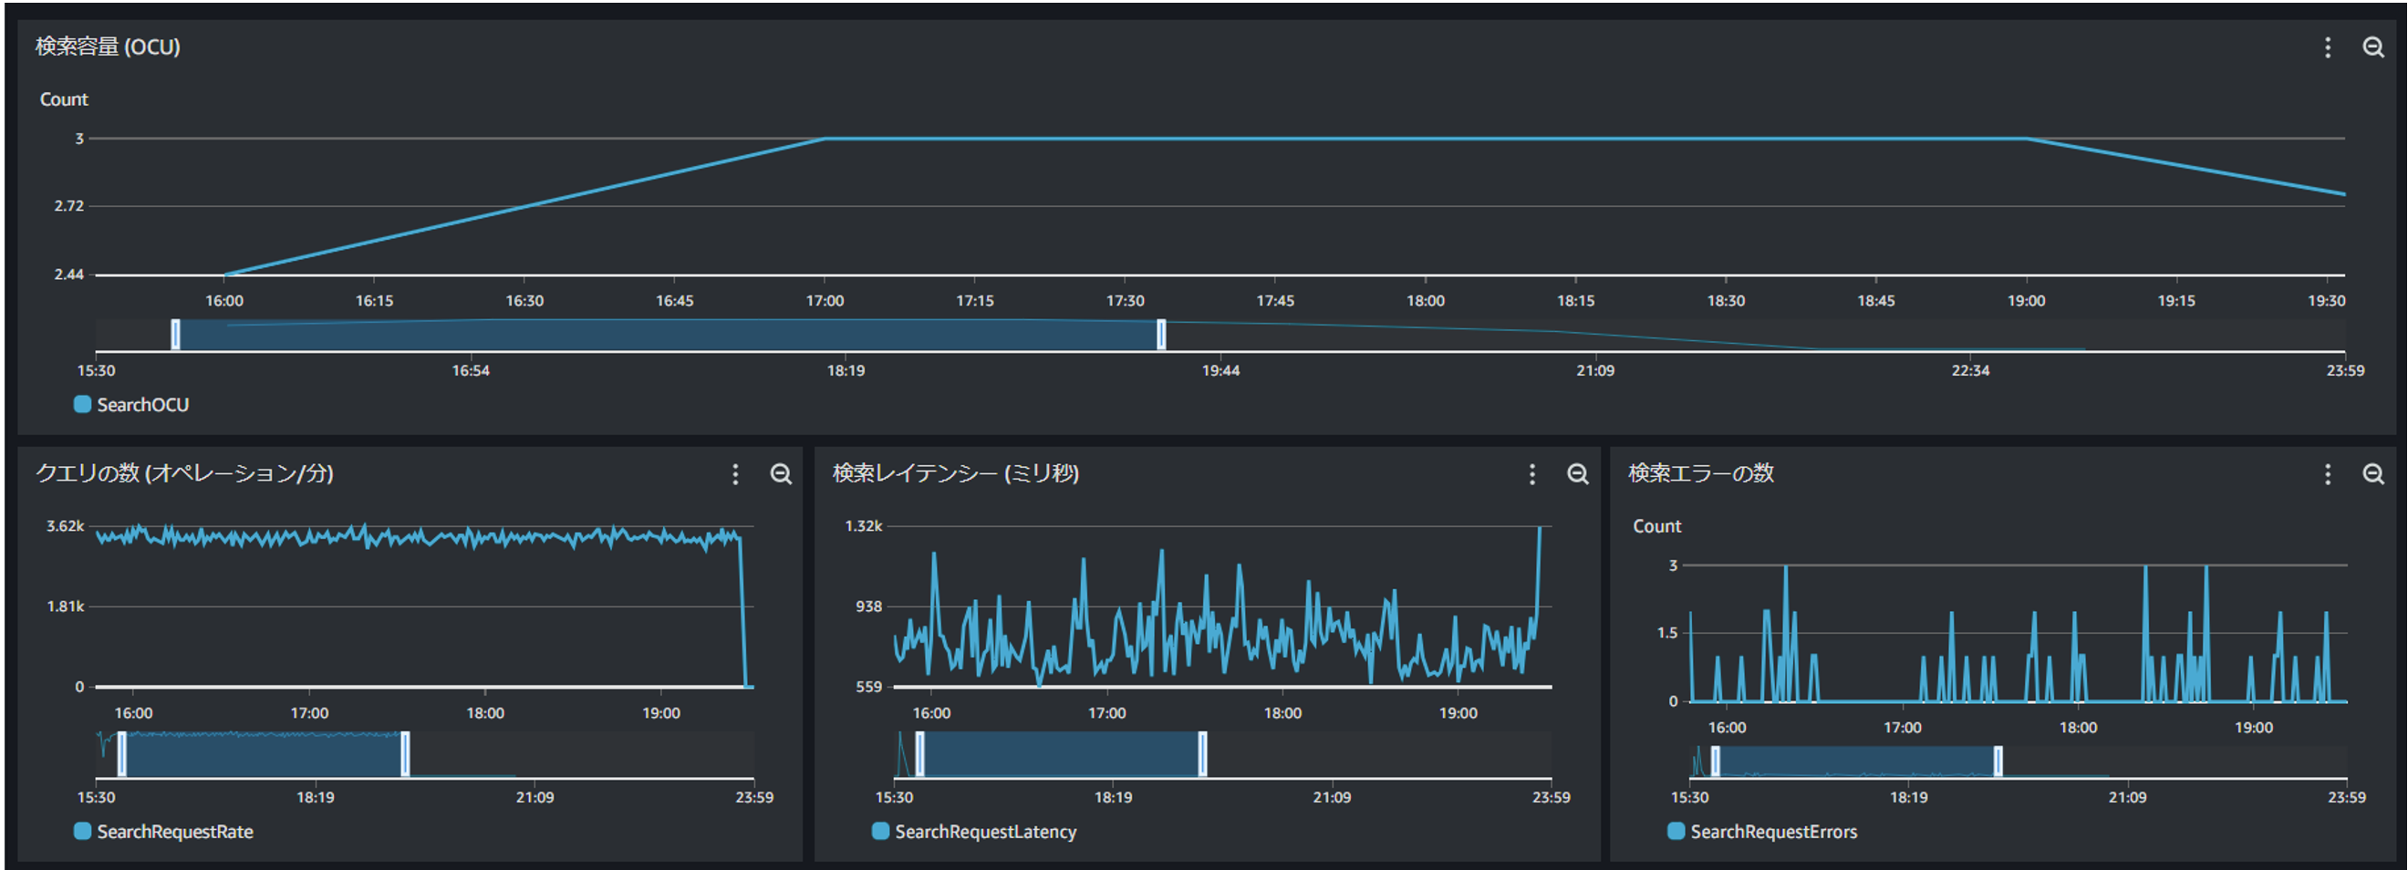Toggle the SearchOCU legend series
The height and width of the screenshot is (870, 2408).
(x=142, y=405)
